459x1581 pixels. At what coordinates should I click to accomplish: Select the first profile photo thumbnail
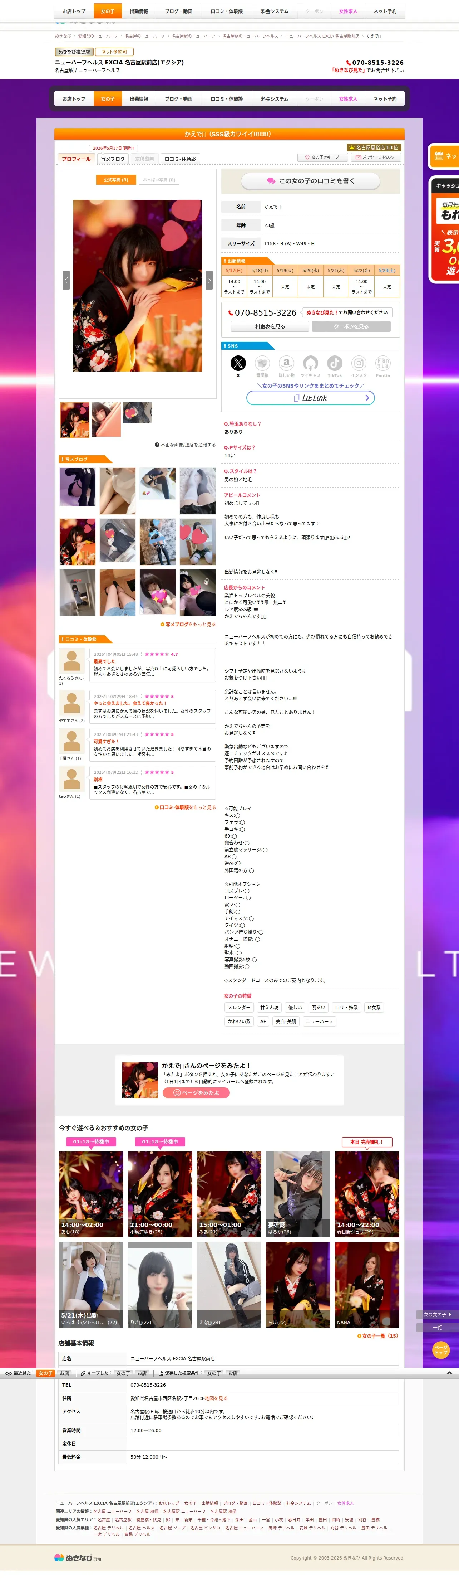click(x=74, y=420)
